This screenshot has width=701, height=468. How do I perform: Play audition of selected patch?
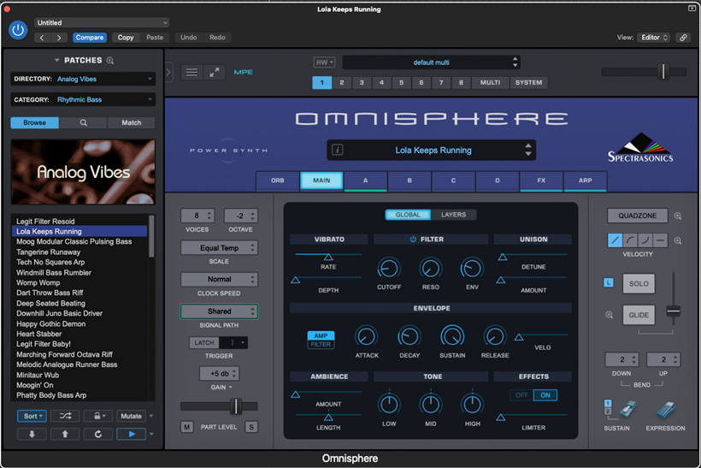132,434
